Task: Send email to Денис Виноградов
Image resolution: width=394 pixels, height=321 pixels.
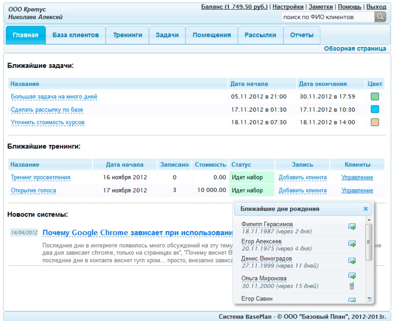Action: [352, 261]
